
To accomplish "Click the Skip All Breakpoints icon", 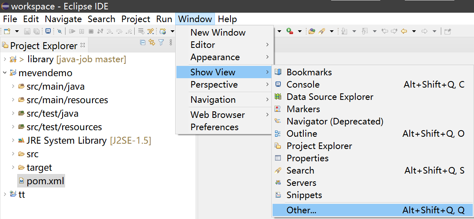I will (60, 31).
